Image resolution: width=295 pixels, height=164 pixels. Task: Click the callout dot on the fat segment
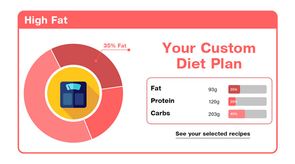click(96, 61)
